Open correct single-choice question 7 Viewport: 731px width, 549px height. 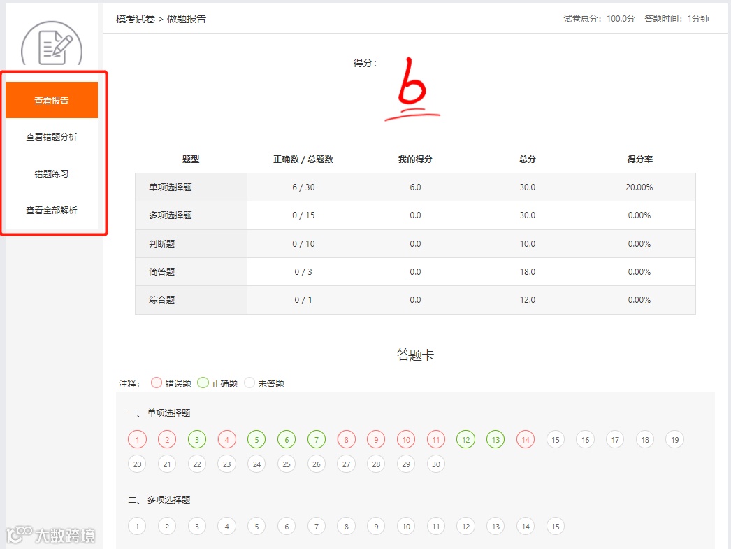coord(316,439)
